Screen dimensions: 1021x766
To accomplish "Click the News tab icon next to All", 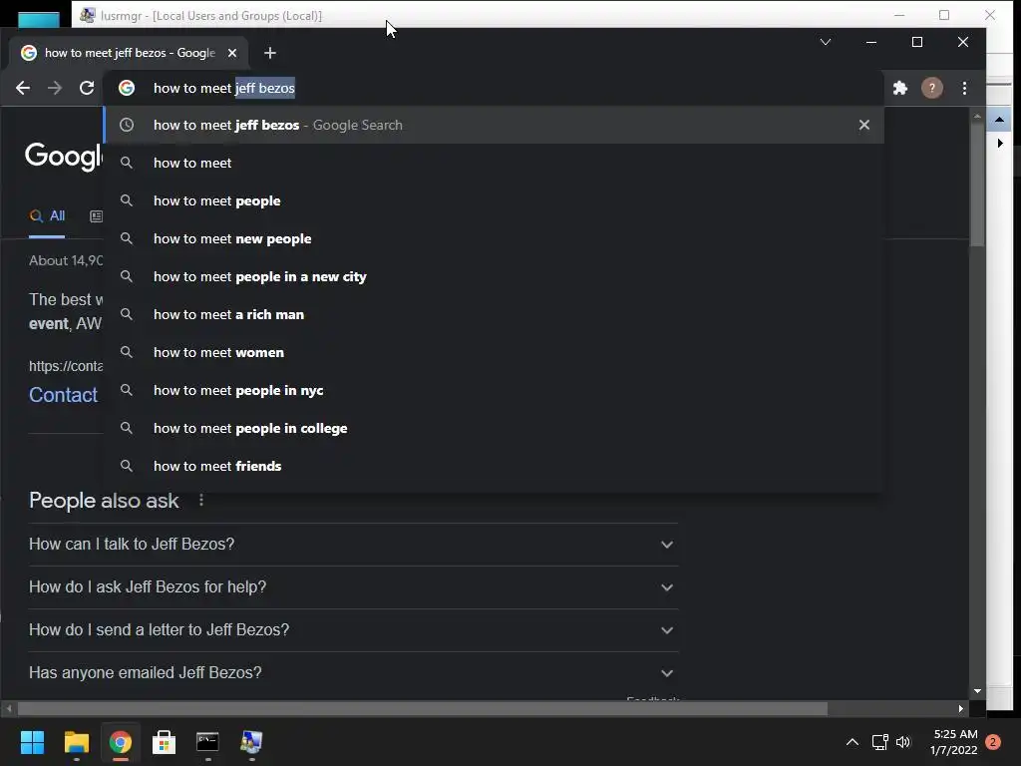I will (x=96, y=216).
